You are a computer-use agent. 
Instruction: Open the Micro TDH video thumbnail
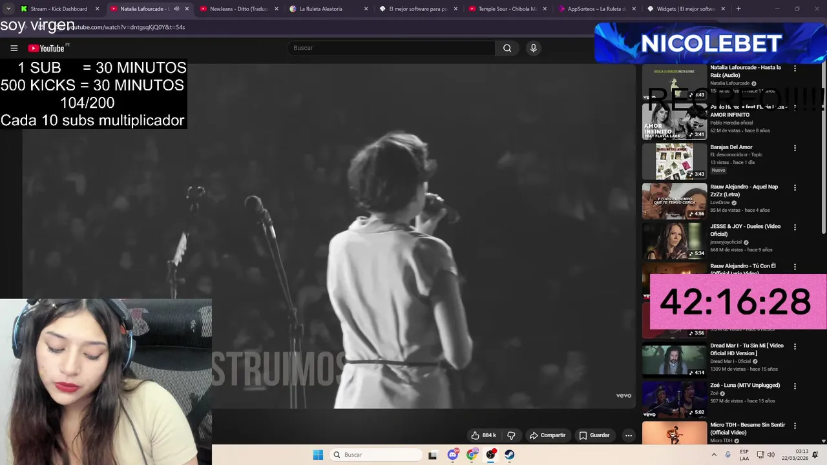click(x=675, y=433)
